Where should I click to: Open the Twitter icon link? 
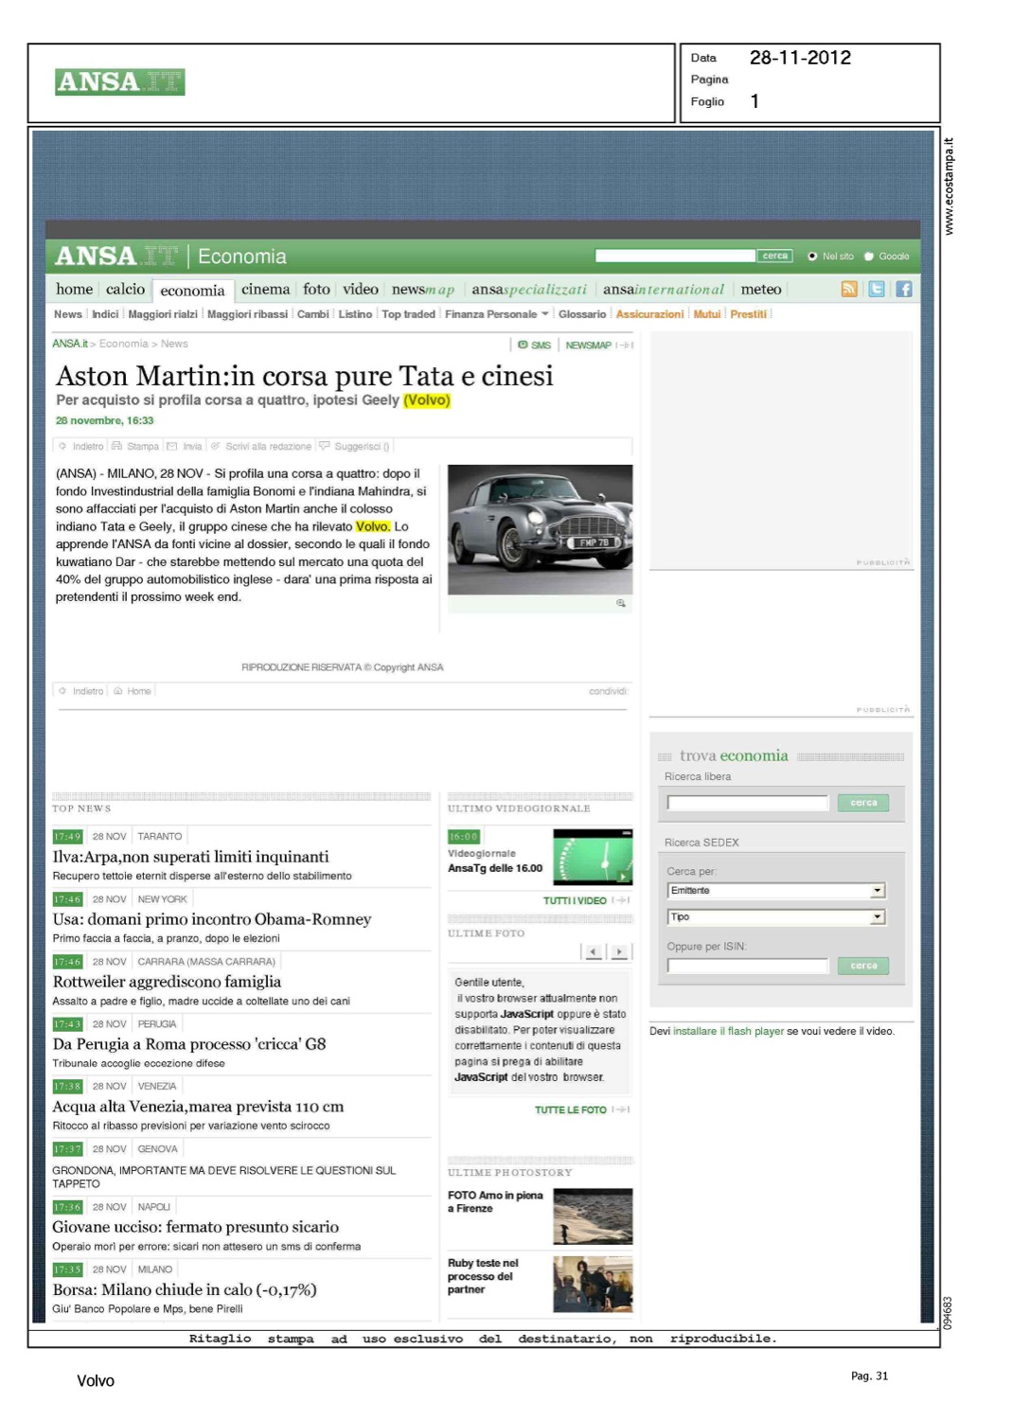(x=877, y=290)
